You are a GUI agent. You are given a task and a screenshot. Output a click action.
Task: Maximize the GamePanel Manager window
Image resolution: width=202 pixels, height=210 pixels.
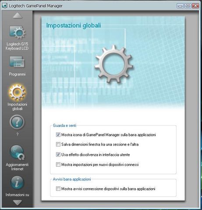tap(188, 6)
